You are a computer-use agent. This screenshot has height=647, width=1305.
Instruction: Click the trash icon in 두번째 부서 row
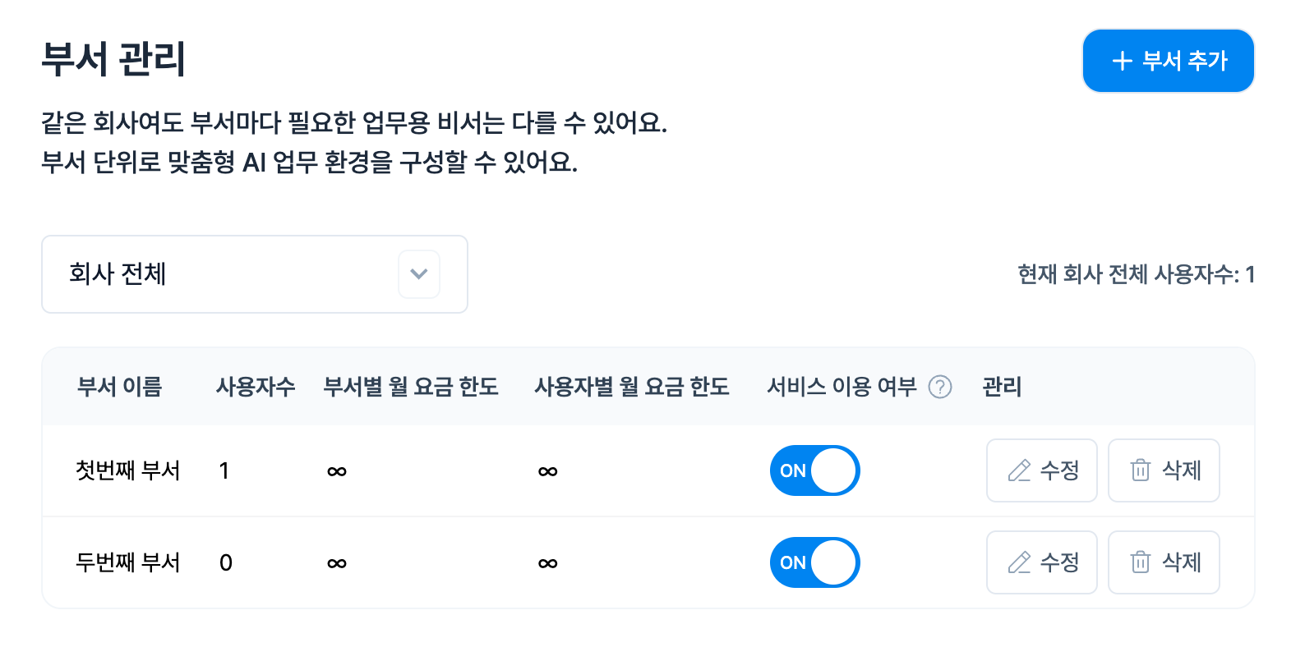click(1141, 562)
